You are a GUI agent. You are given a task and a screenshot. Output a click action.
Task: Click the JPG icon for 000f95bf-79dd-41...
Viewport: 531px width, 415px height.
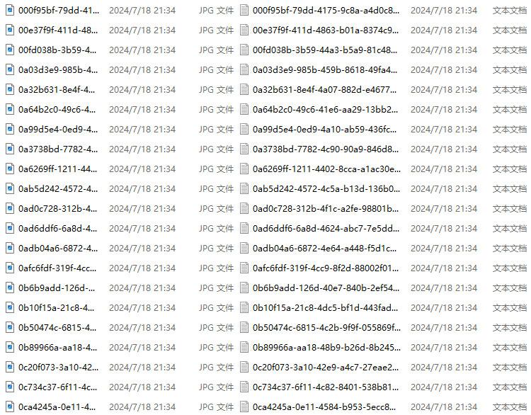10,10
